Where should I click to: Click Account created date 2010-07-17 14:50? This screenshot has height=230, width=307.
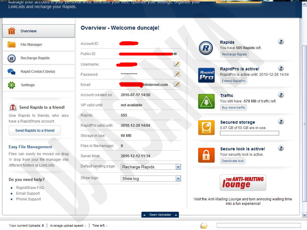point(136,95)
